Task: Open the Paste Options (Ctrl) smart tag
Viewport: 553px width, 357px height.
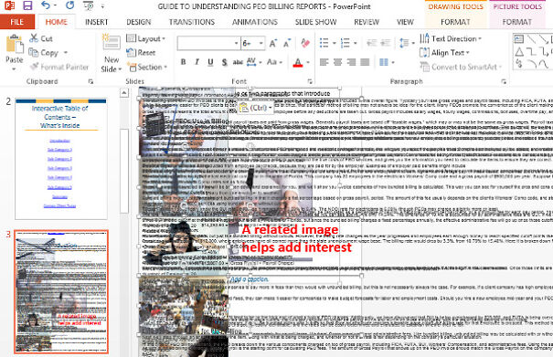Action: click(x=256, y=108)
